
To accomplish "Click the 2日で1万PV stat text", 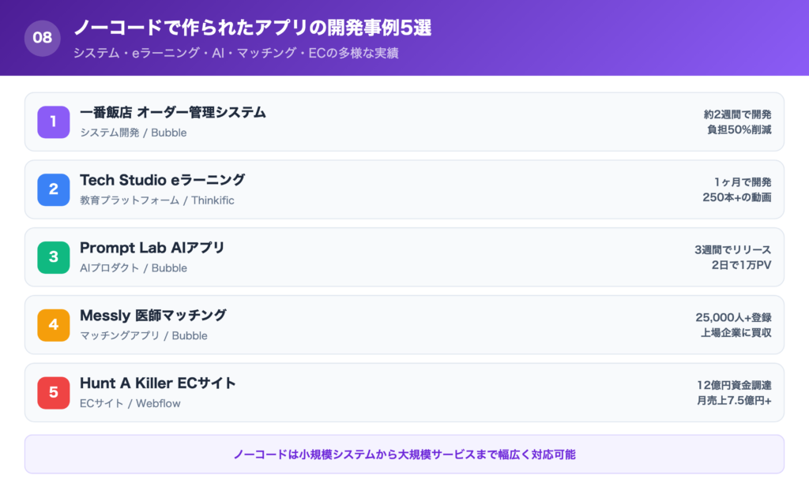I will point(741,265).
